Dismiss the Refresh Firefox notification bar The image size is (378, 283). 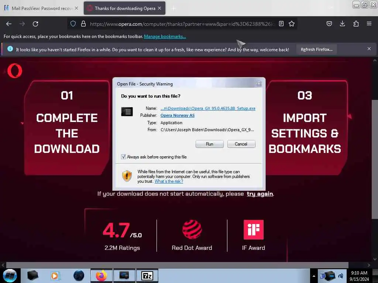coord(369,49)
